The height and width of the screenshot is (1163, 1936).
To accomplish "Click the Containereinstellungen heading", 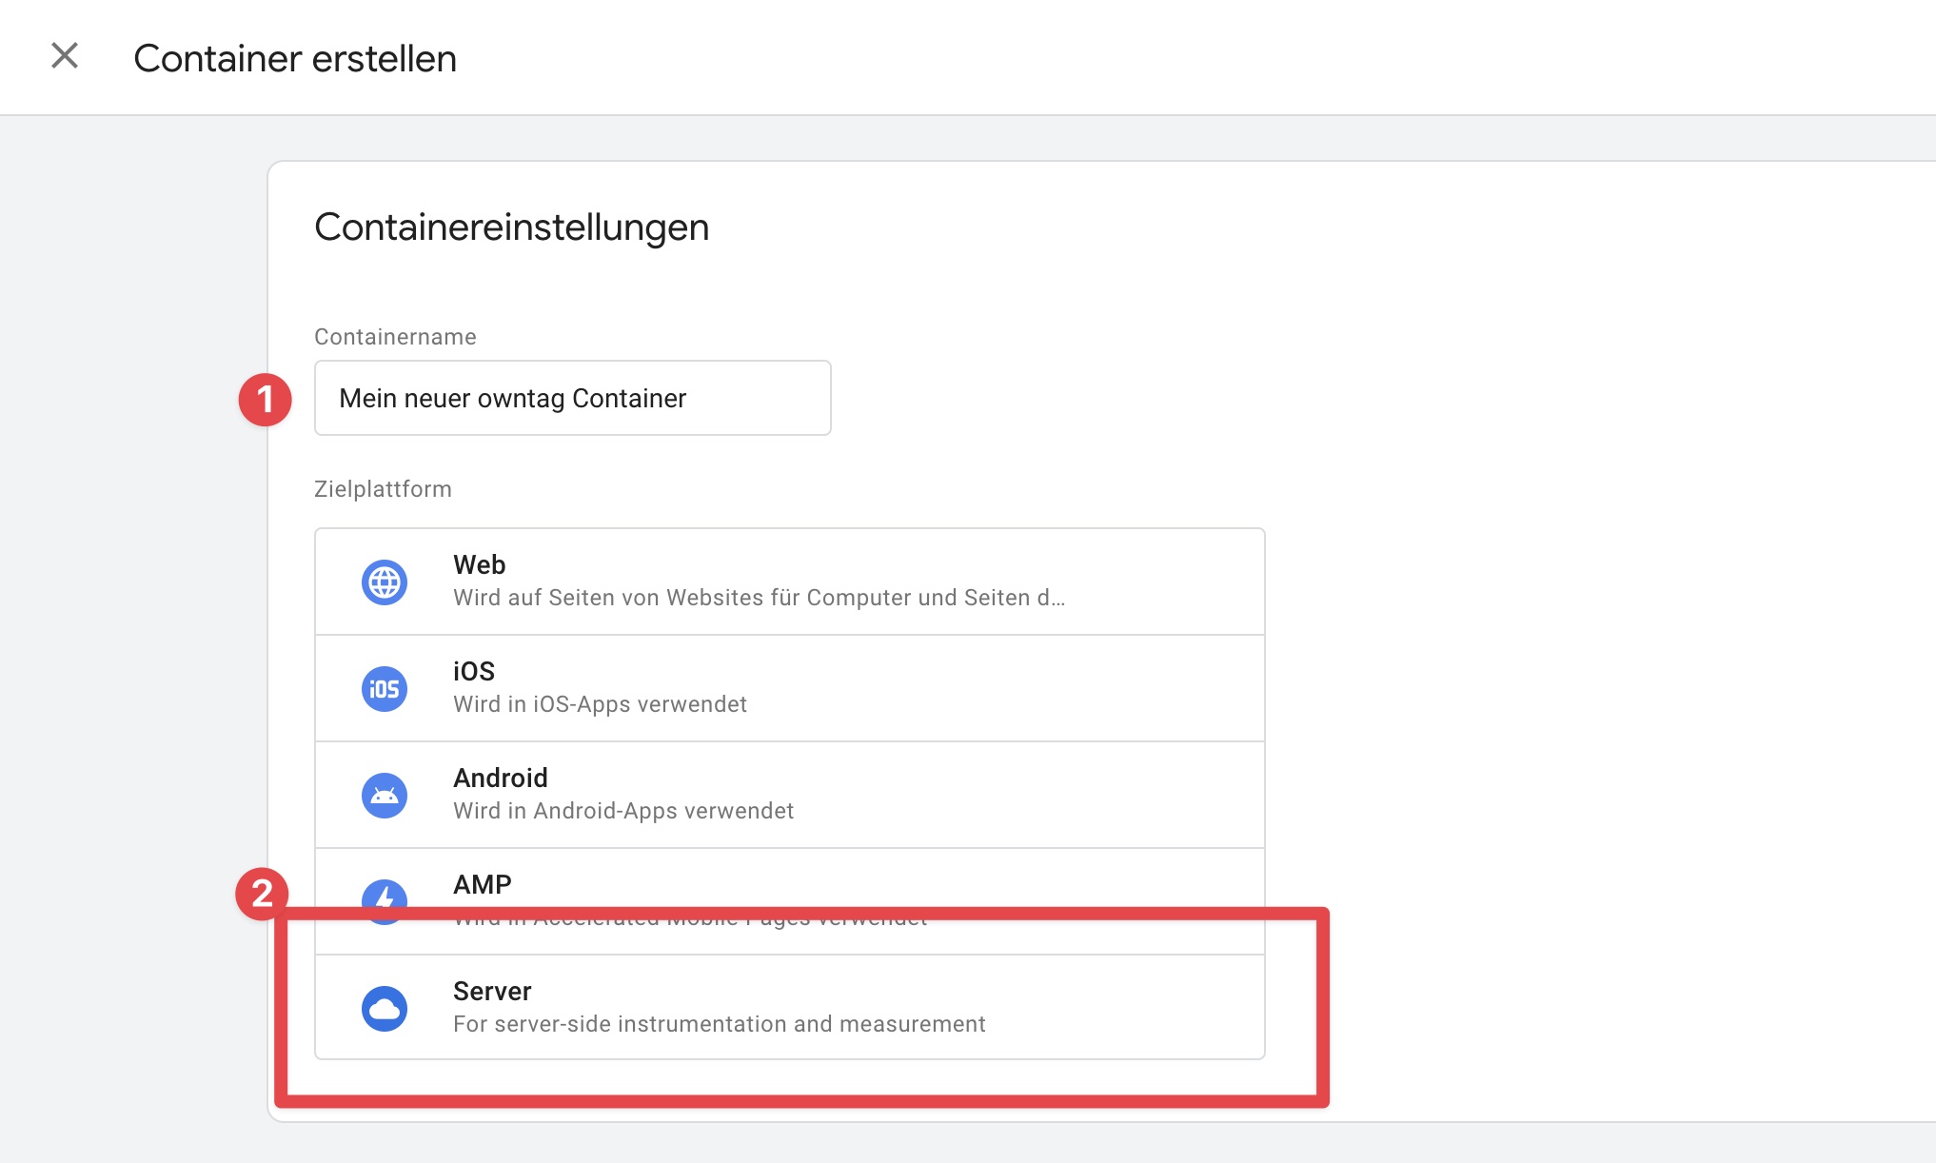I will [511, 227].
